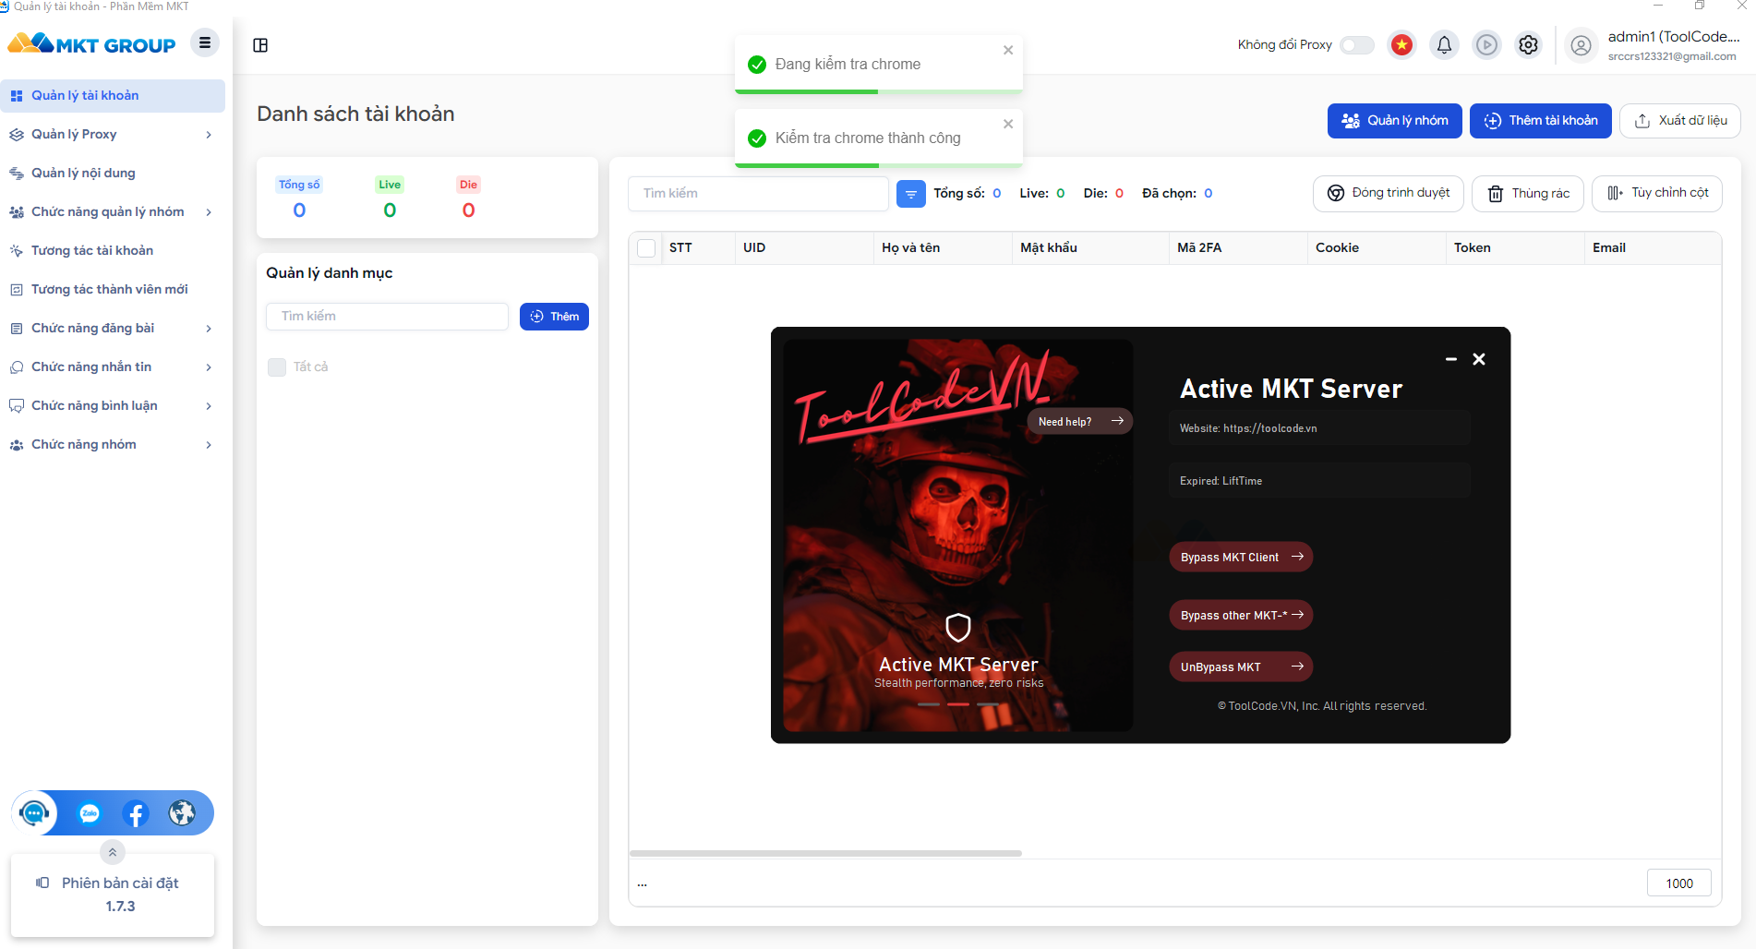Screen dimensions: 1756x949
Task: Check the Tất cả category checkbox
Action: click(277, 367)
